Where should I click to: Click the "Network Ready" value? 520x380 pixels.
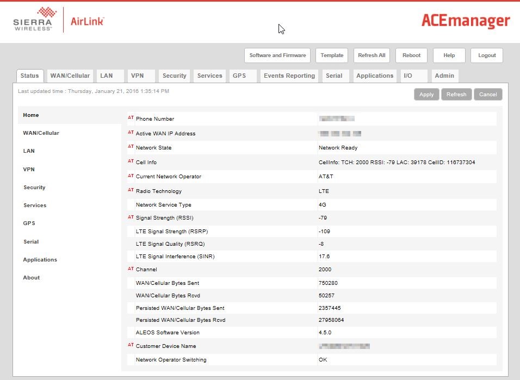click(338, 148)
